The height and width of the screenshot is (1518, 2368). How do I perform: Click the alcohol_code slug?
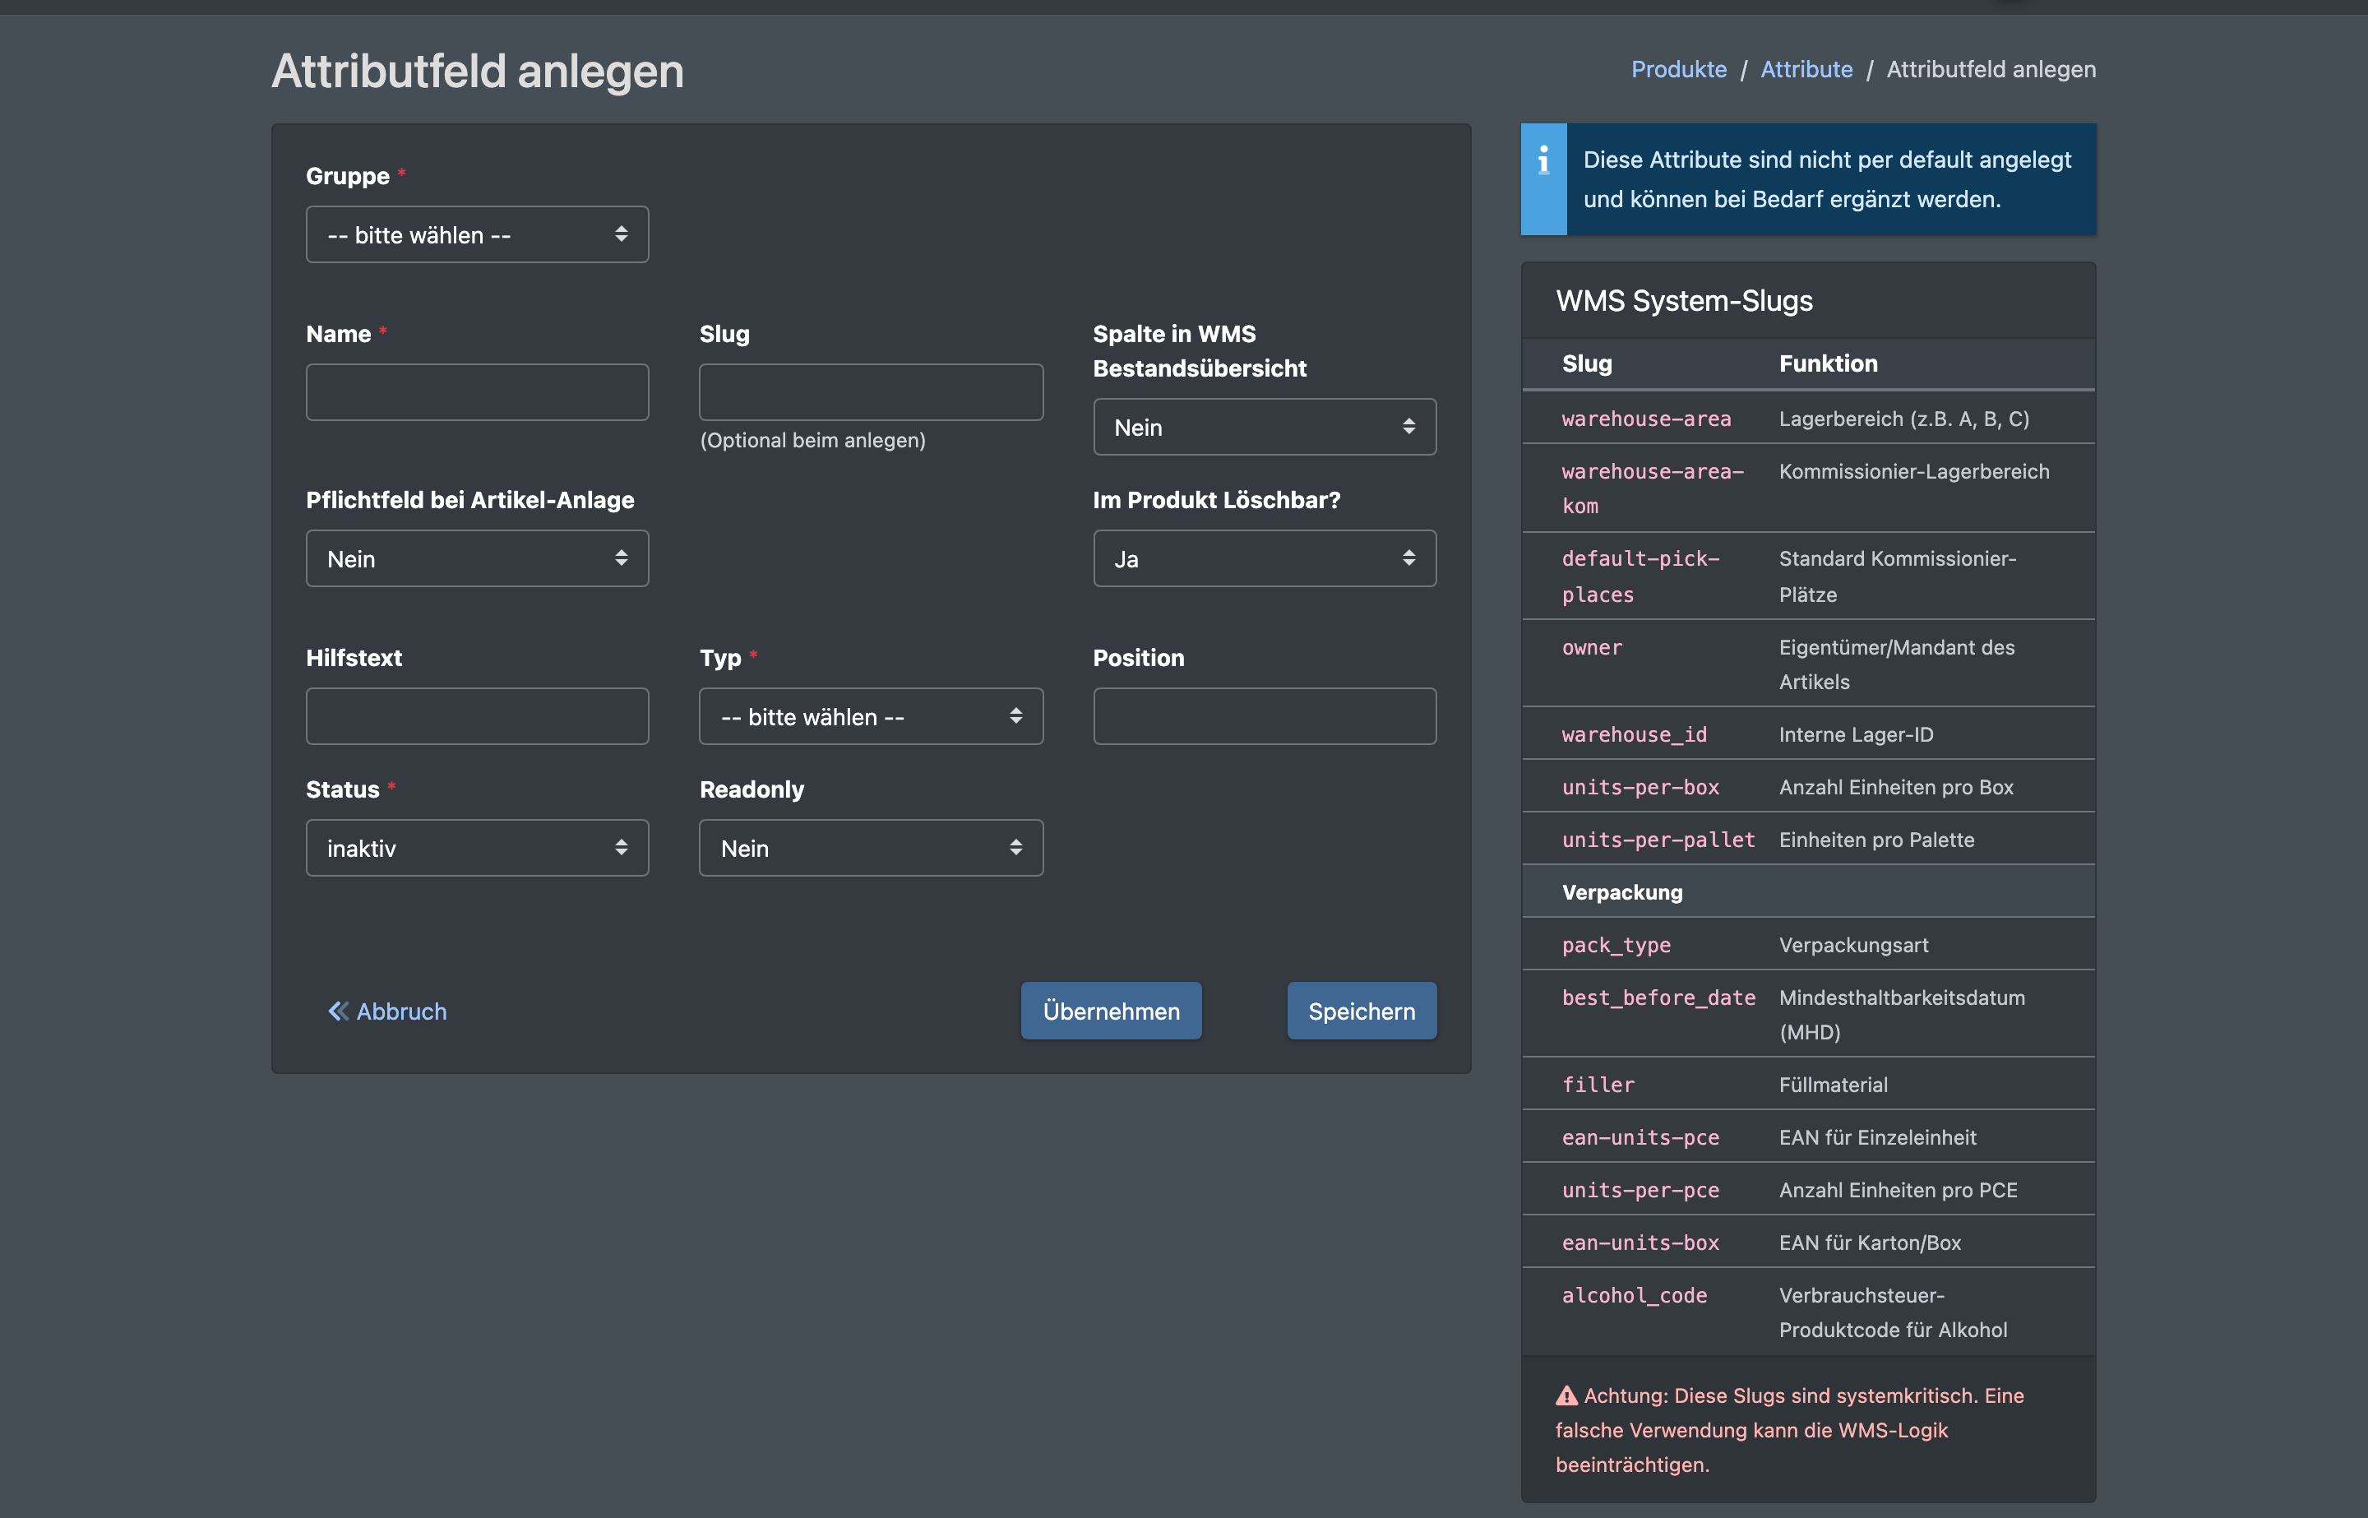point(1634,1295)
